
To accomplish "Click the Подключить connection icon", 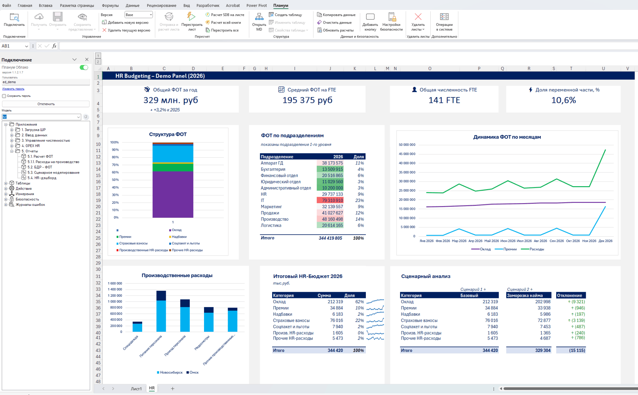I will pos(14,17).
